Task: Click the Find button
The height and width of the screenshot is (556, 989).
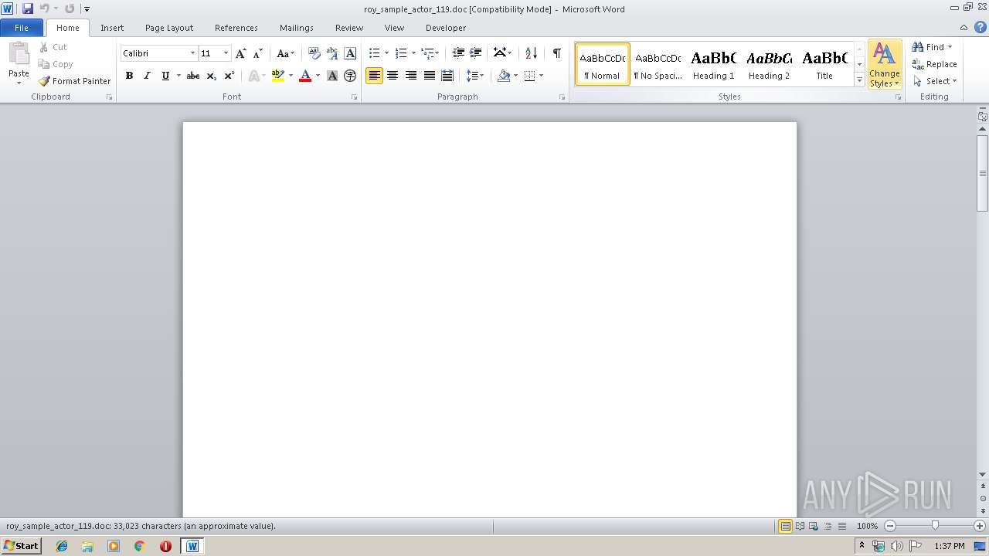Action: pos(933,47)
